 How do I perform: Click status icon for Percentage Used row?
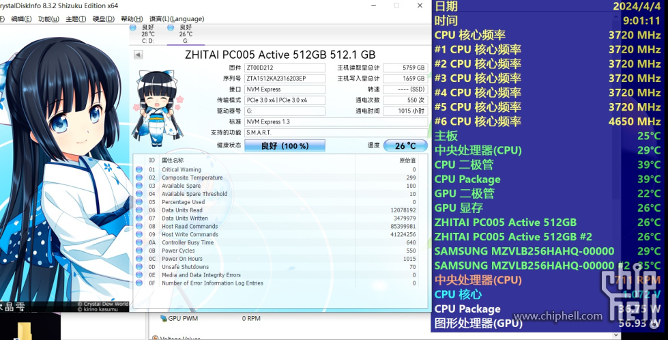click(x=139, y=202)
